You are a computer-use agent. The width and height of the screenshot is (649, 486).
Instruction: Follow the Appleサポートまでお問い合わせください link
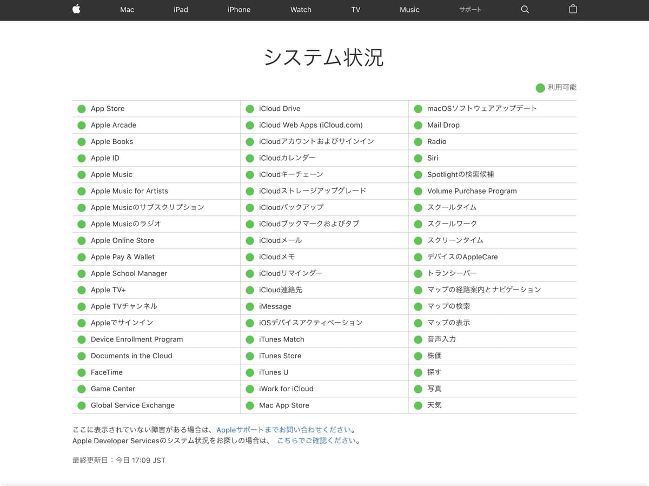[x=284, y=430]
